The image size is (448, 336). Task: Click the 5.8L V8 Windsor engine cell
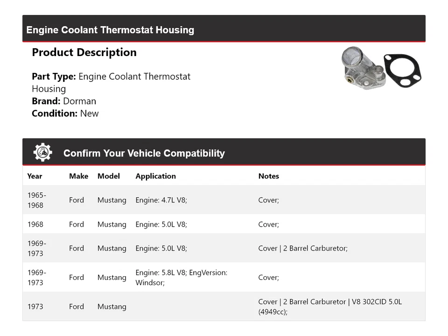[181, 277]
